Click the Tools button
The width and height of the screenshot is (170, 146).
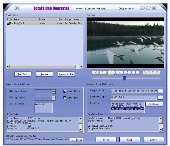[x=106, y=140]
